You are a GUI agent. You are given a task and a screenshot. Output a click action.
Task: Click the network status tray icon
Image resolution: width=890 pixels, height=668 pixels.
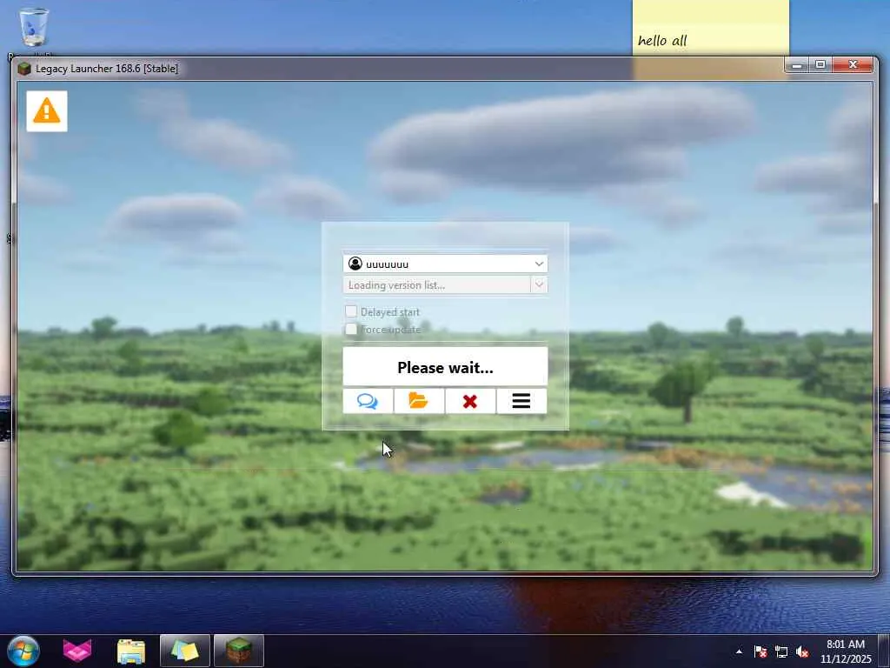tap(781, 651)
